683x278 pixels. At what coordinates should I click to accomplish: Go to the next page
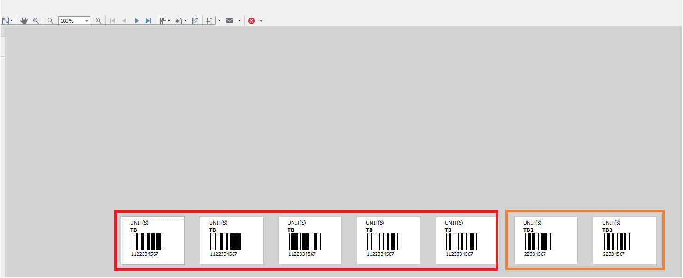137,21
